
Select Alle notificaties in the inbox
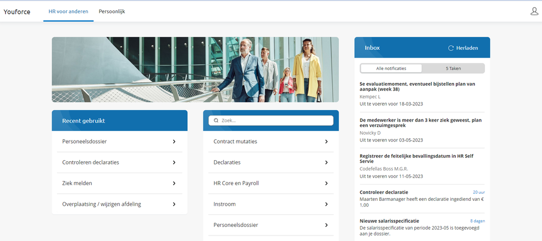pyautogui.click(x=391, y=68)
